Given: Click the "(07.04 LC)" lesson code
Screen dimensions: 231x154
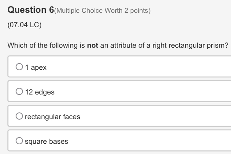Looking at the screenshot, I should (x=25, y=25).
